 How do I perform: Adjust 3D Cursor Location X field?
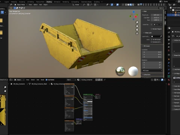152,52
